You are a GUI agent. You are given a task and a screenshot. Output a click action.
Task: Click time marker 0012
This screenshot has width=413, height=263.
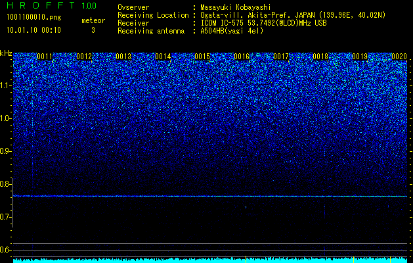click(x=84, y=57)
